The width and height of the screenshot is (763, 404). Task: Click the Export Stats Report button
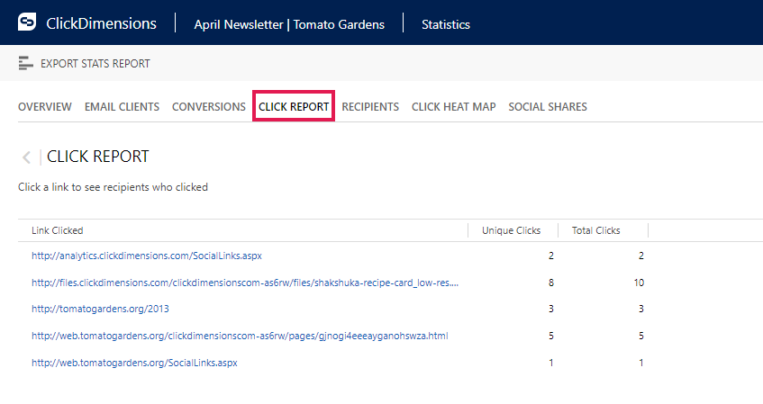pyautogui.click(x=84, y=64)
